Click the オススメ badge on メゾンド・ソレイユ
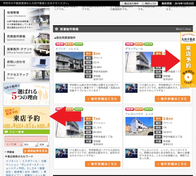Image resolution: width=196 pixels, height=176 pixels. (x=69, y=44)
